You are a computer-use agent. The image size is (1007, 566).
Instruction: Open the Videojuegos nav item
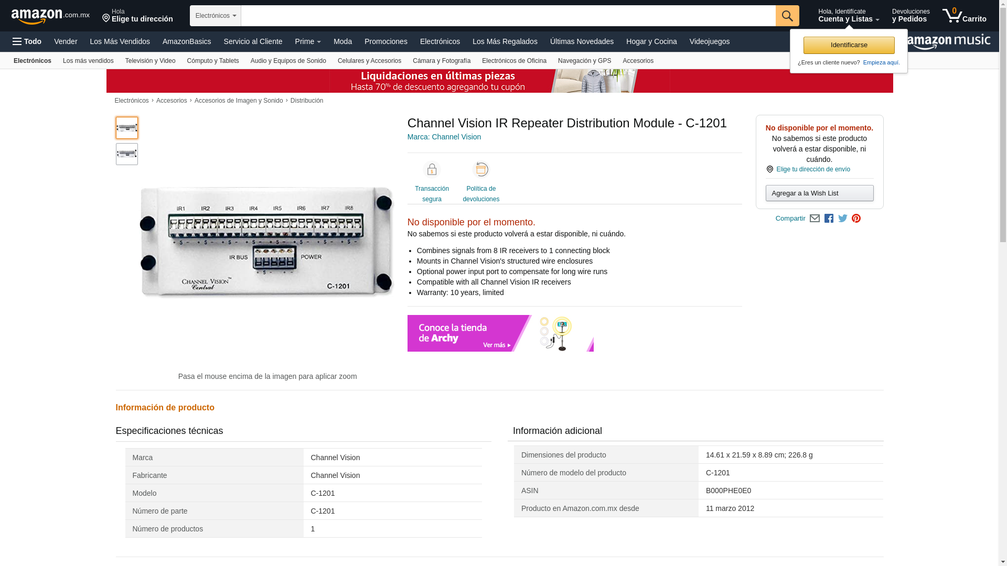pos(709,41)
